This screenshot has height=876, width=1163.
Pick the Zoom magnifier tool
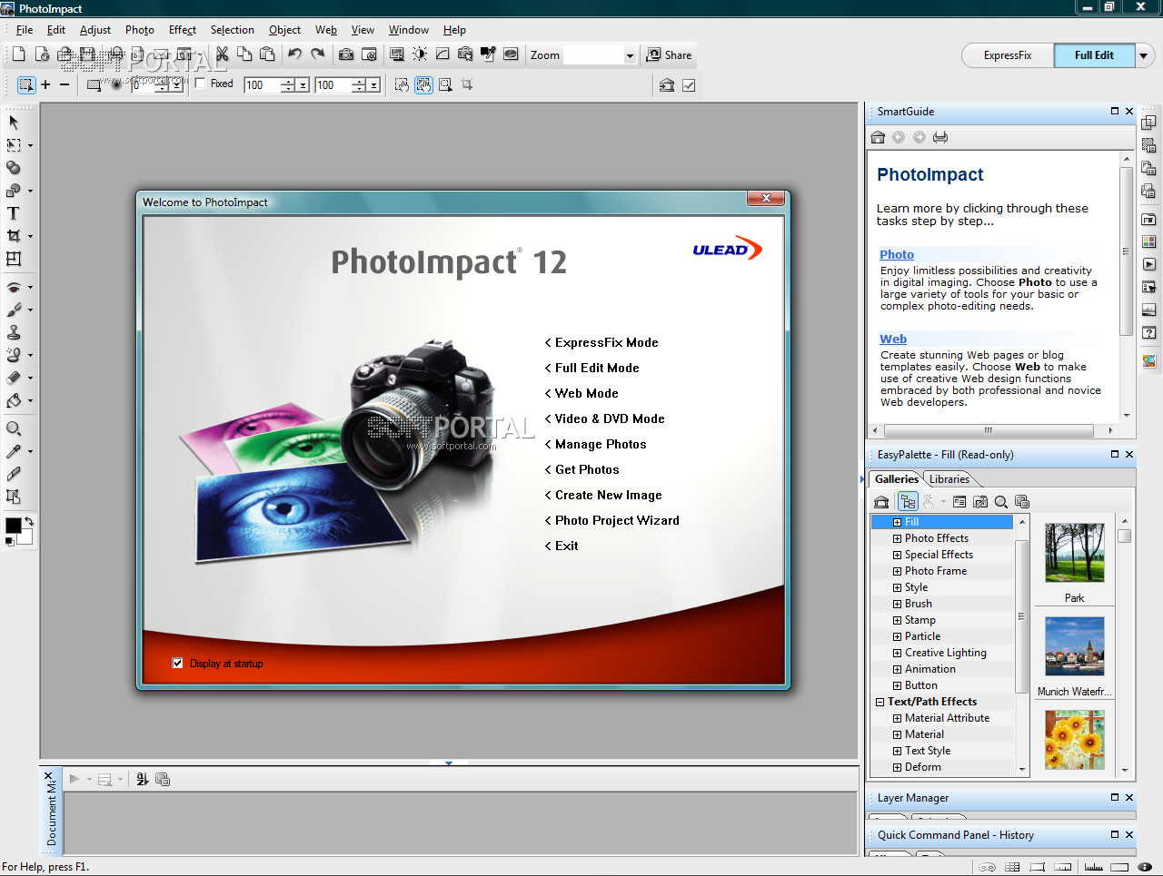14,428
